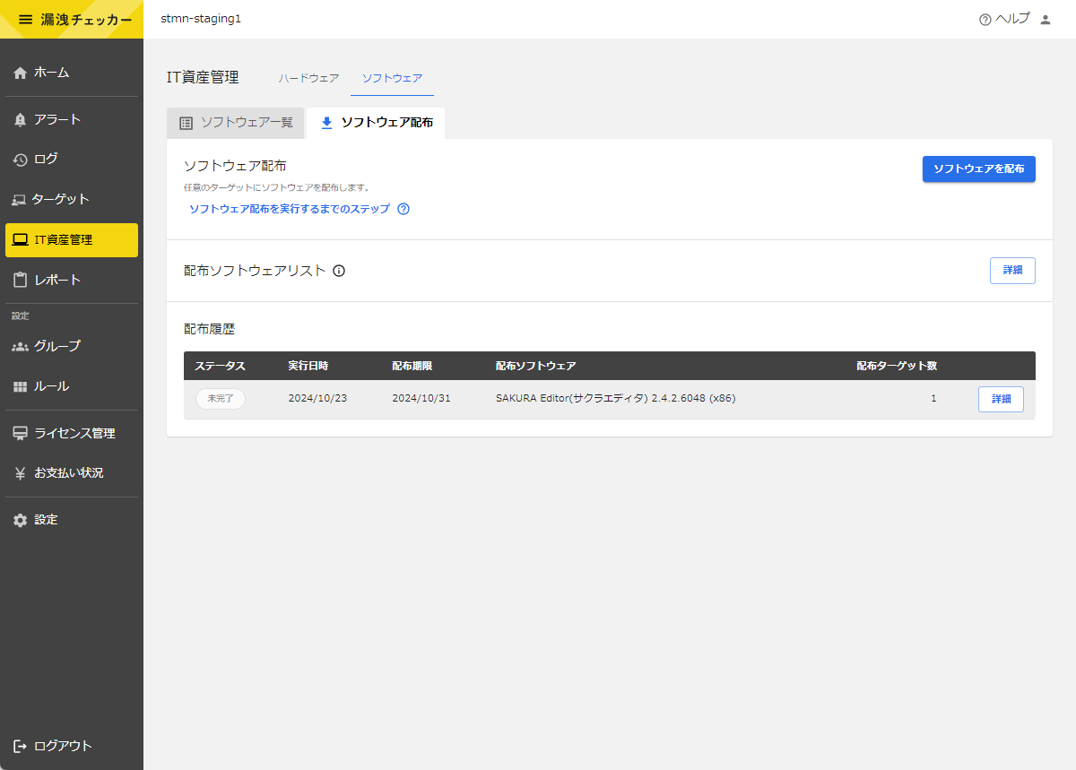The height and width of the screenshot is (770, 1076).
Task: Open グループ settings in sidebar
Action: tap(72, 346)
